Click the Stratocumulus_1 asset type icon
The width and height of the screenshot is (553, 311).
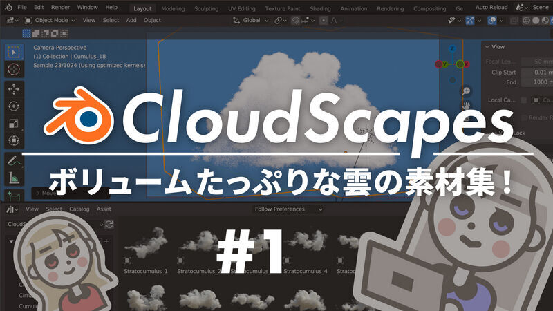point(127,261)
